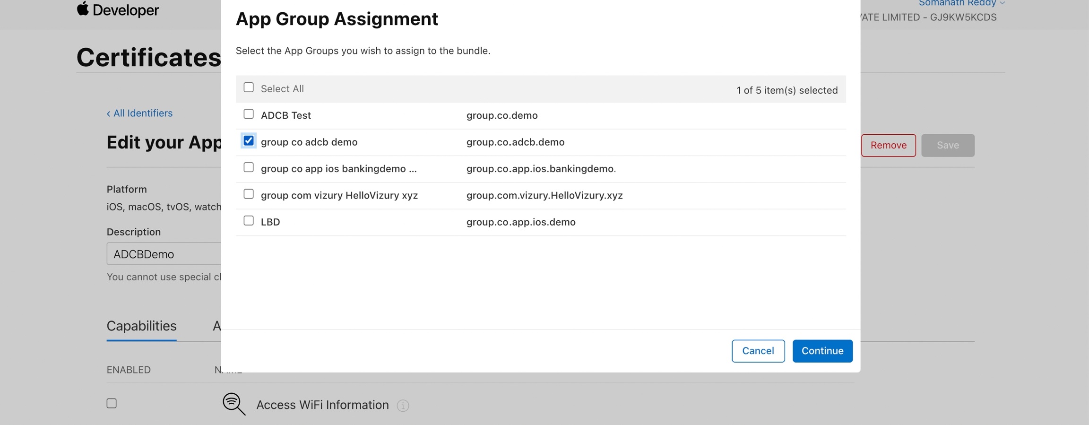Click the Save button

[x=947, y=145]
